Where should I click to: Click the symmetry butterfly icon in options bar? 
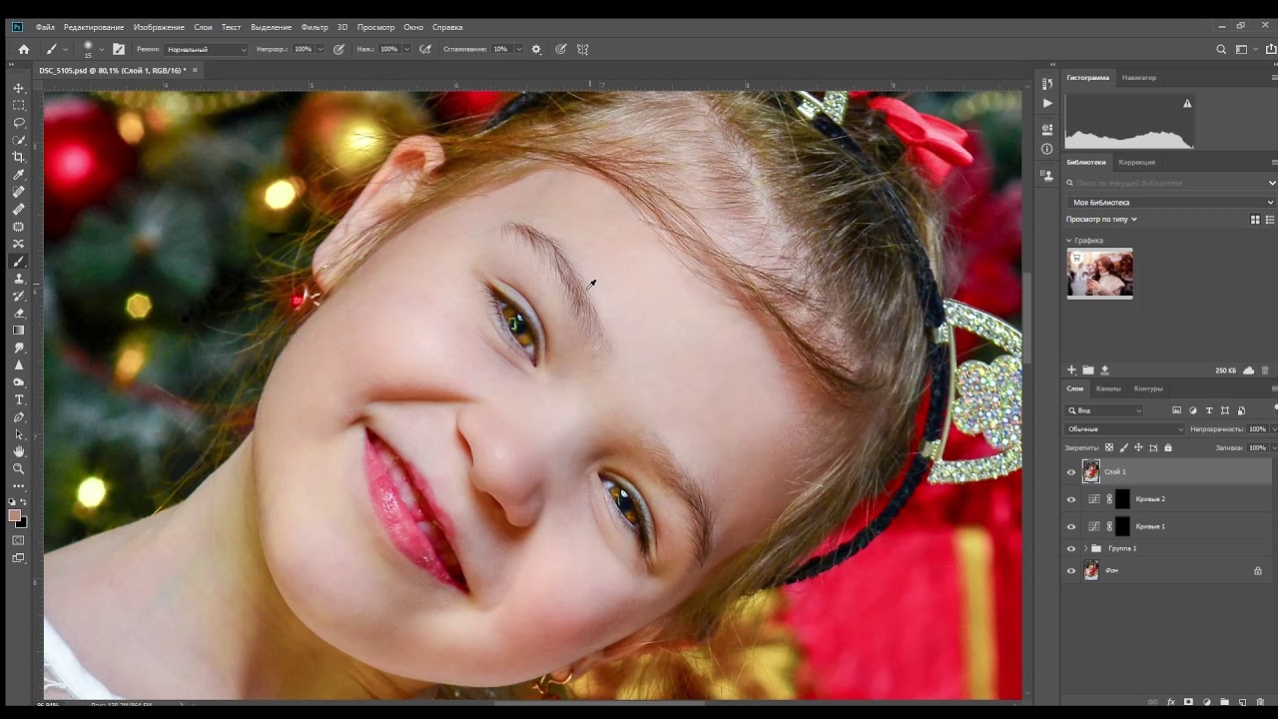(x=583, y=49)
